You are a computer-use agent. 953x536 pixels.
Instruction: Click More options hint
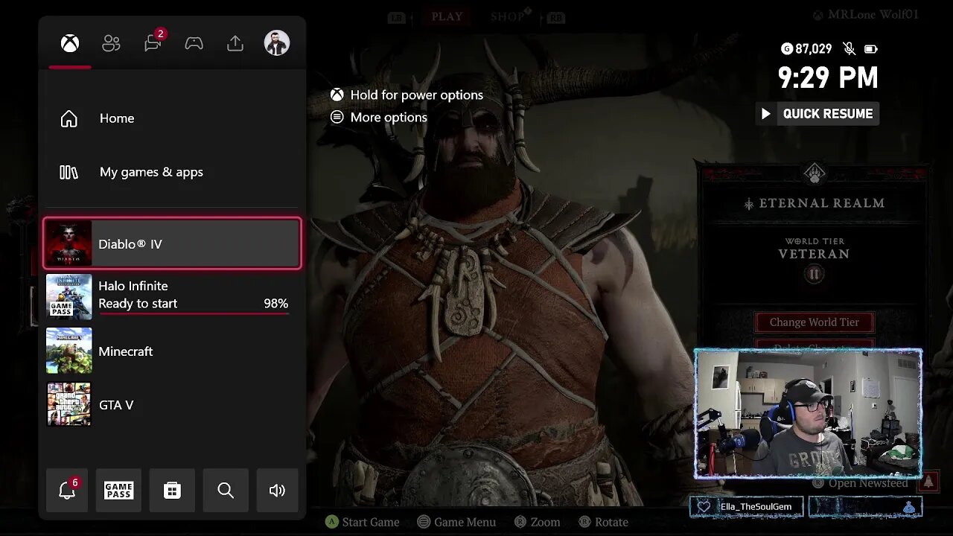379,117
